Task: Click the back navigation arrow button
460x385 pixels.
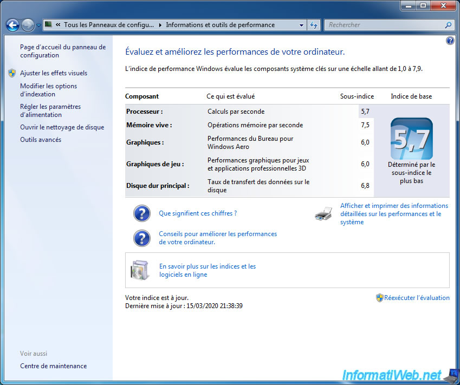Action: [12, 25]
